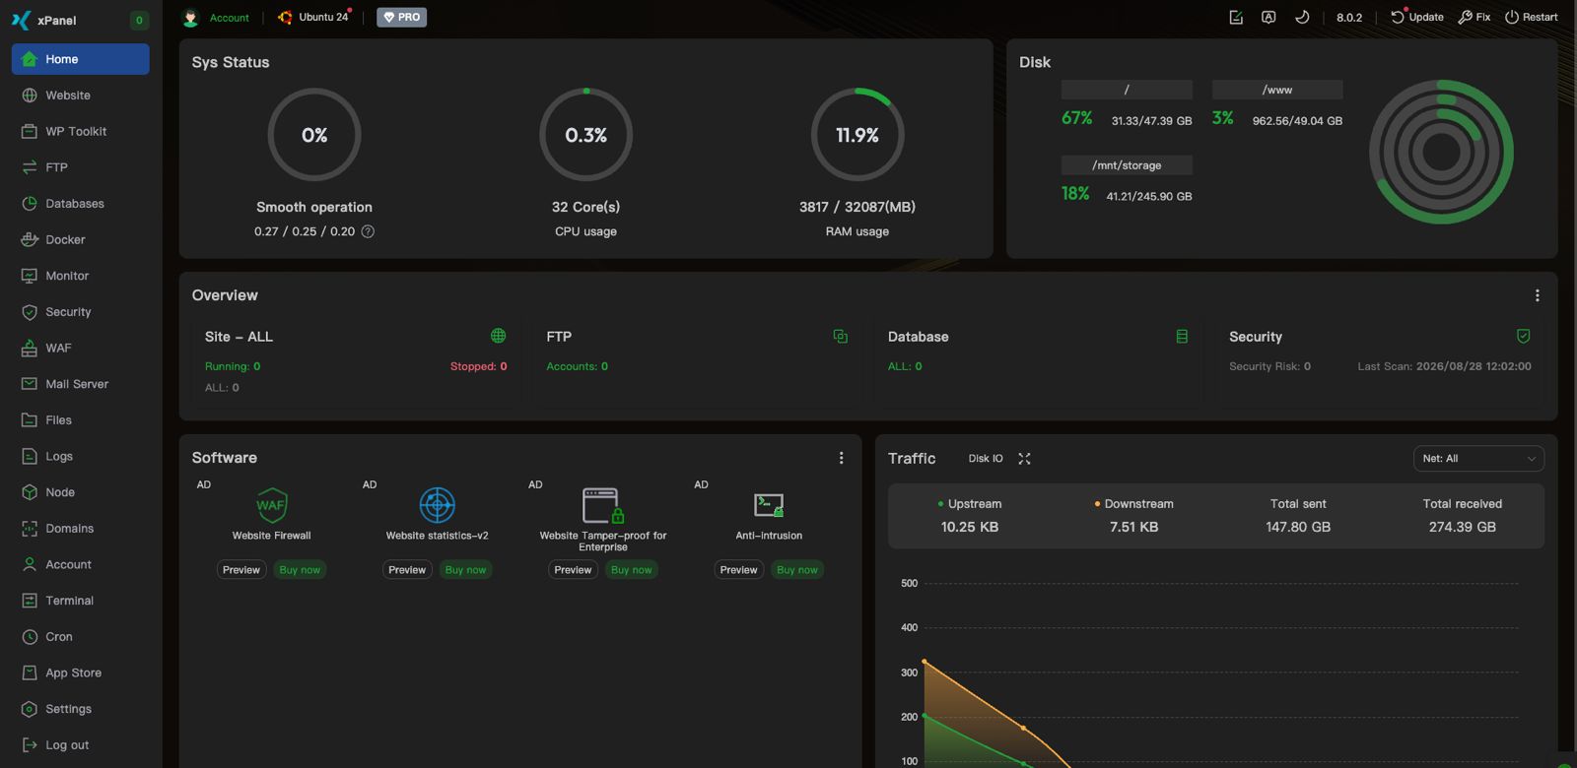Open the Net: All dropdown
The width and height of the screenshot is (1577, 768).
point(1478,459)
